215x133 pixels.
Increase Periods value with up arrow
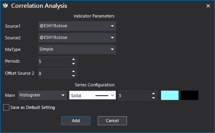click(x=73, y=59)
